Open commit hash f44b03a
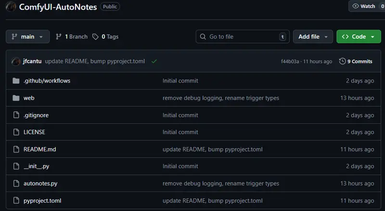Screen dimensions: 385x211 tap(290, 61)
